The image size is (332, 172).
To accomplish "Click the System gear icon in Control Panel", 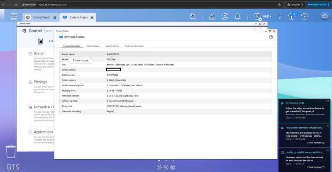I will click(x=30, y=53).
